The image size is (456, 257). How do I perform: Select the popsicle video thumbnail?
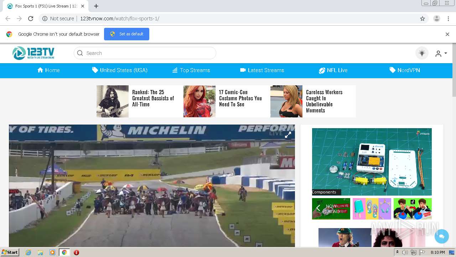tap(372, 208)
